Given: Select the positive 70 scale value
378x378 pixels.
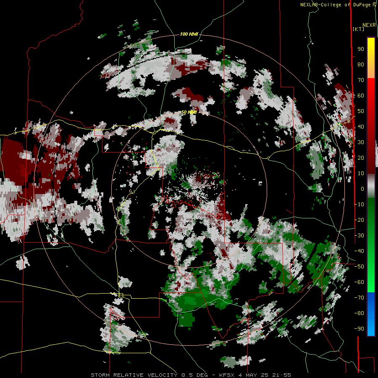Looking at the screenshot, I should point(361,80).
